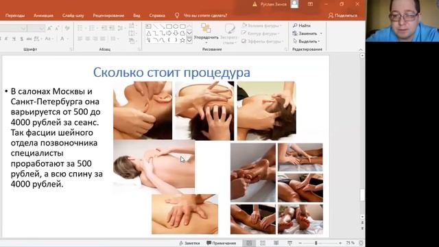Choose the triangle shape in gallery
Image resolution: width=439 pixels, height=247 pixels.
(x=148, y=34)
